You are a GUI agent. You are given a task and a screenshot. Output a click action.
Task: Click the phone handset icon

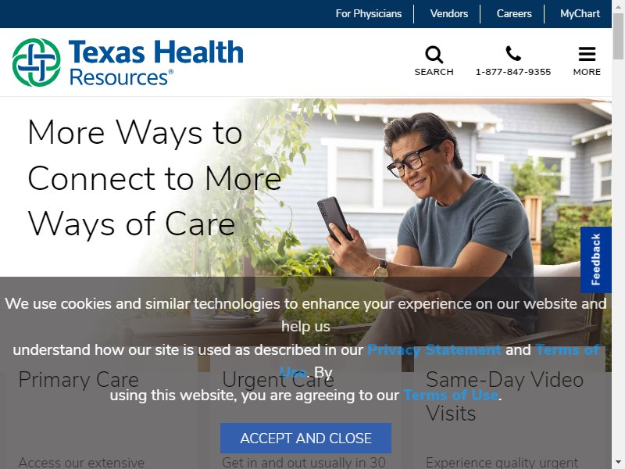pyautogui.click(x=513, y=53)
